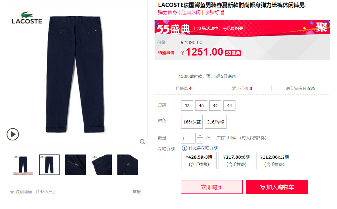Select the 3-period installment option
Image resolution: width=337 pixels, height=209 pixels.
click(x=199, y=161)
